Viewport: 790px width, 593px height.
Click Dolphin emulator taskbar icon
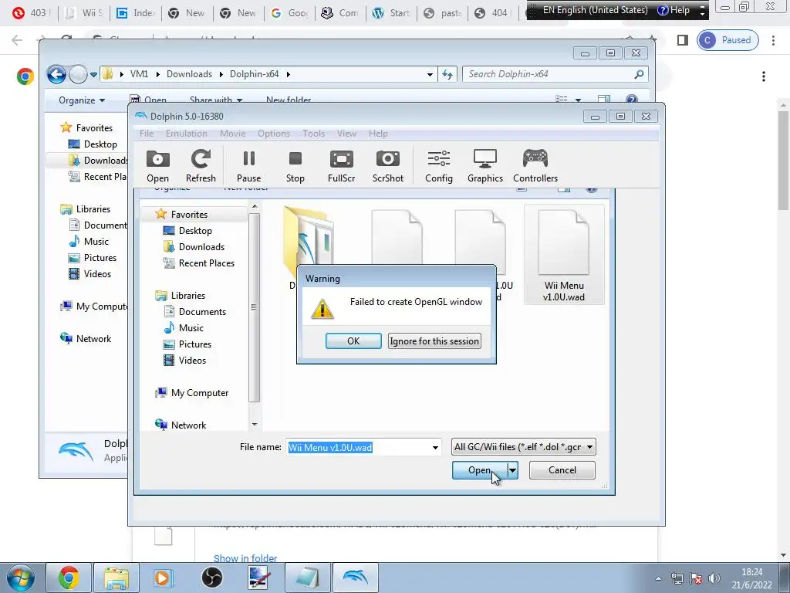(355, 578)
